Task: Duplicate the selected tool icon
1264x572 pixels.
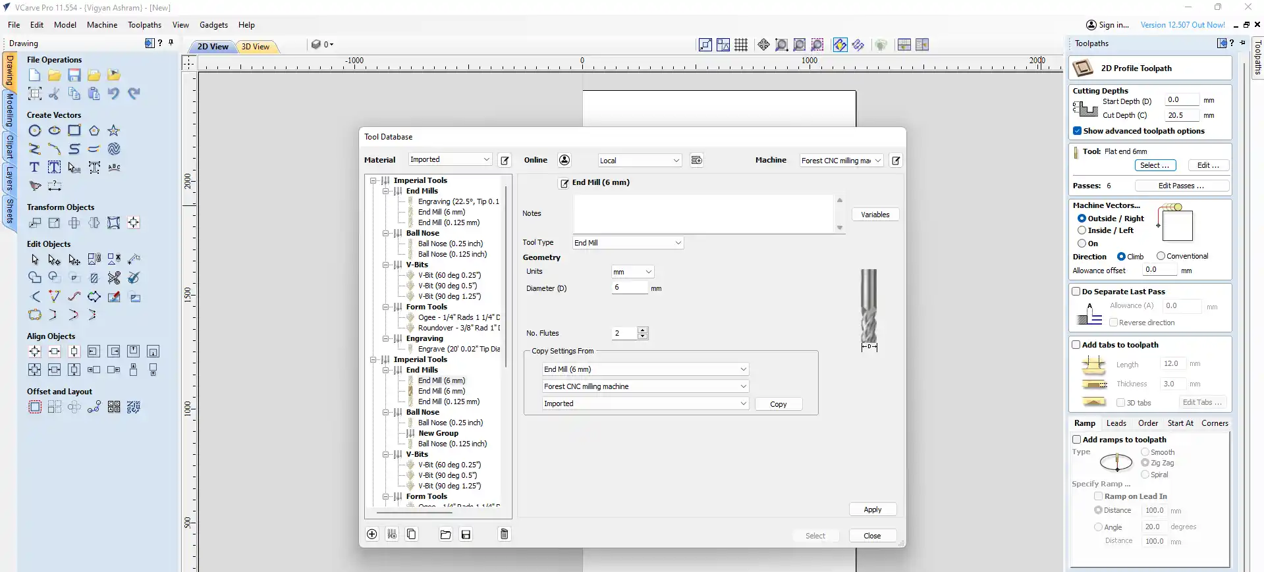Action: pyautogui.click(x=412, y=534)
